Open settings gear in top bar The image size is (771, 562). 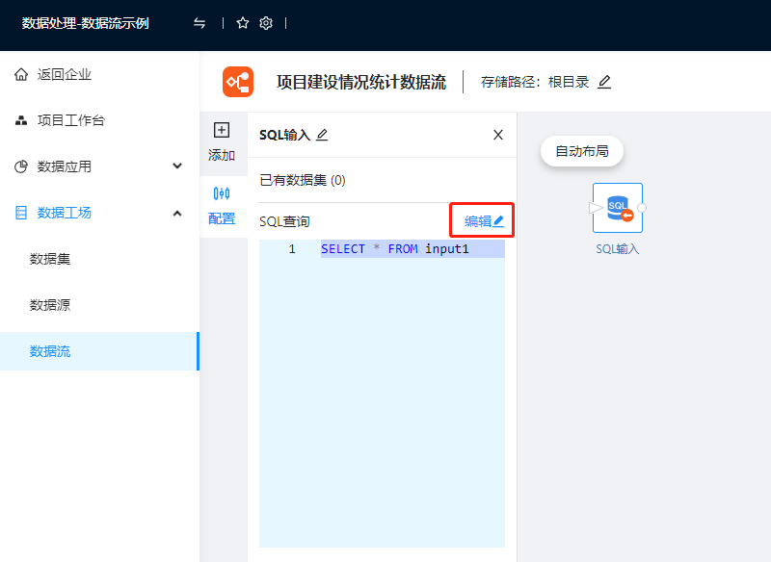click(267, 23)
